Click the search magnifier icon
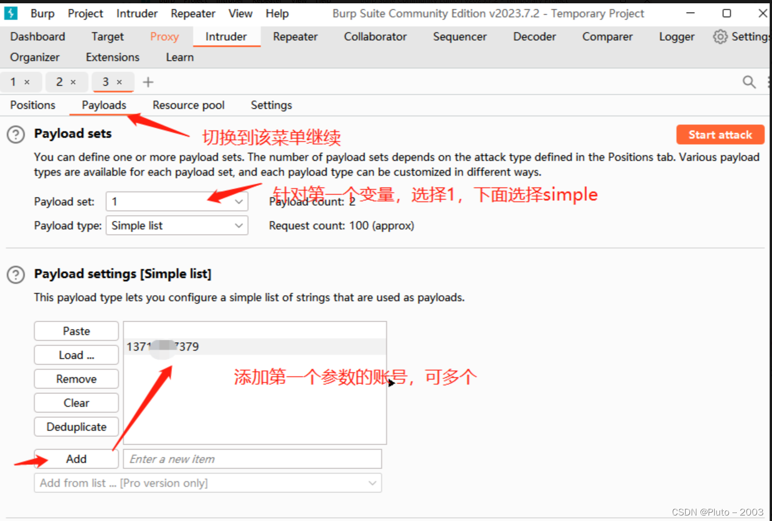 [749, 82]
